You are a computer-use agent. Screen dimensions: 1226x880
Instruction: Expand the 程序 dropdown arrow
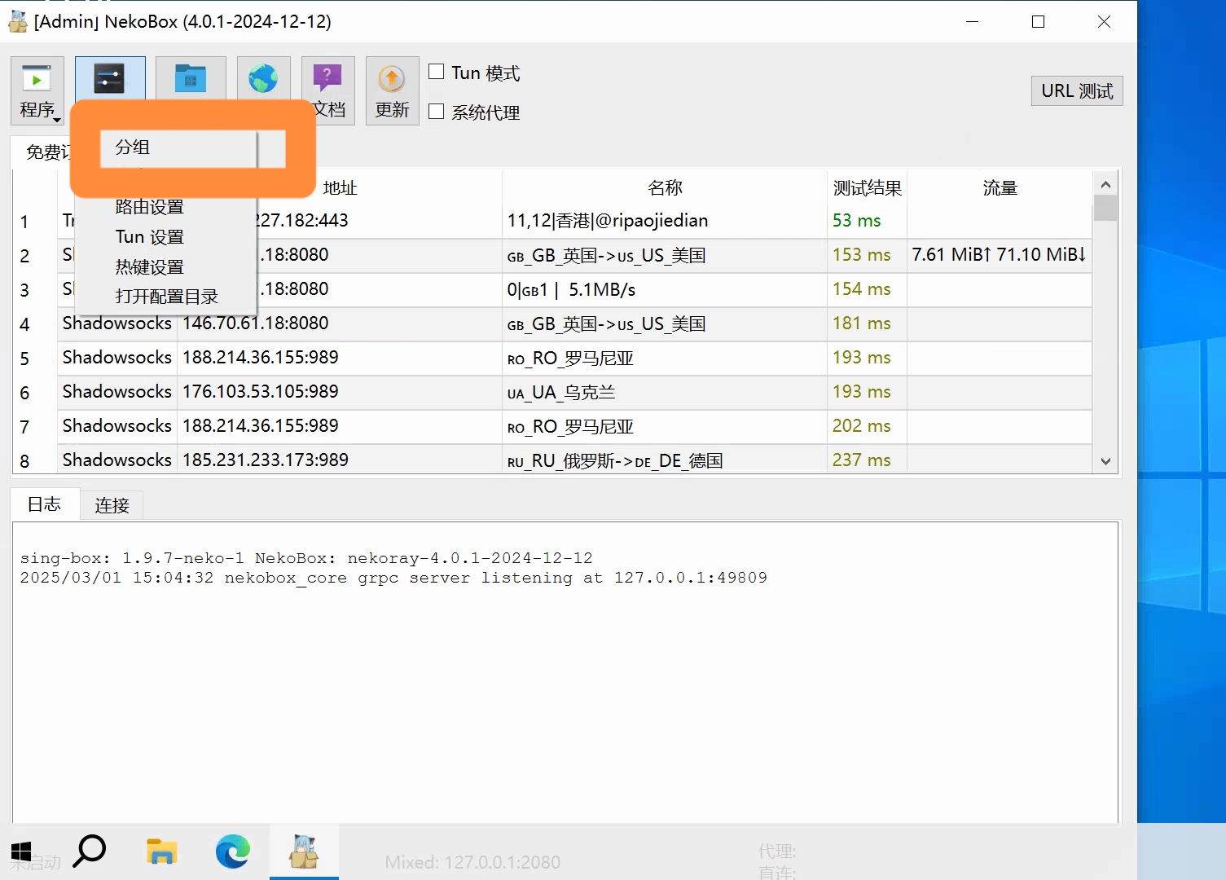58,119
